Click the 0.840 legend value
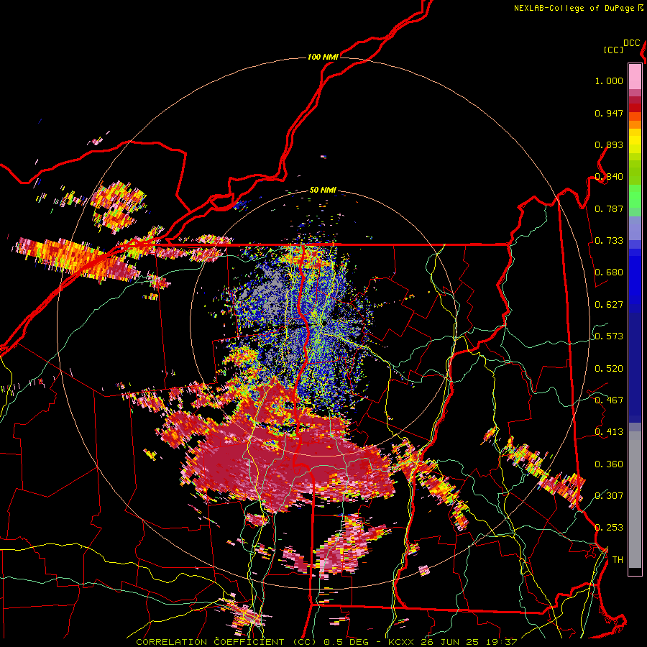 (x=609, y=177)
